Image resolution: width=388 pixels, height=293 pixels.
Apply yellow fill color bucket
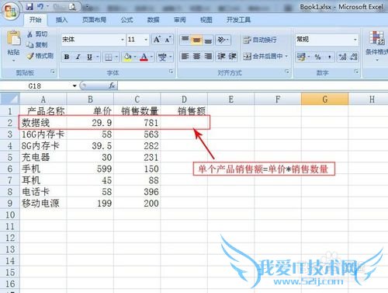(x=127, y=57)
